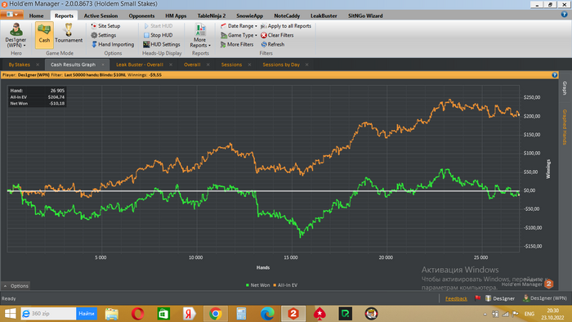Open Google Chrome from taskbar
This screenshot has height=322, width=572.
point(215,314)
